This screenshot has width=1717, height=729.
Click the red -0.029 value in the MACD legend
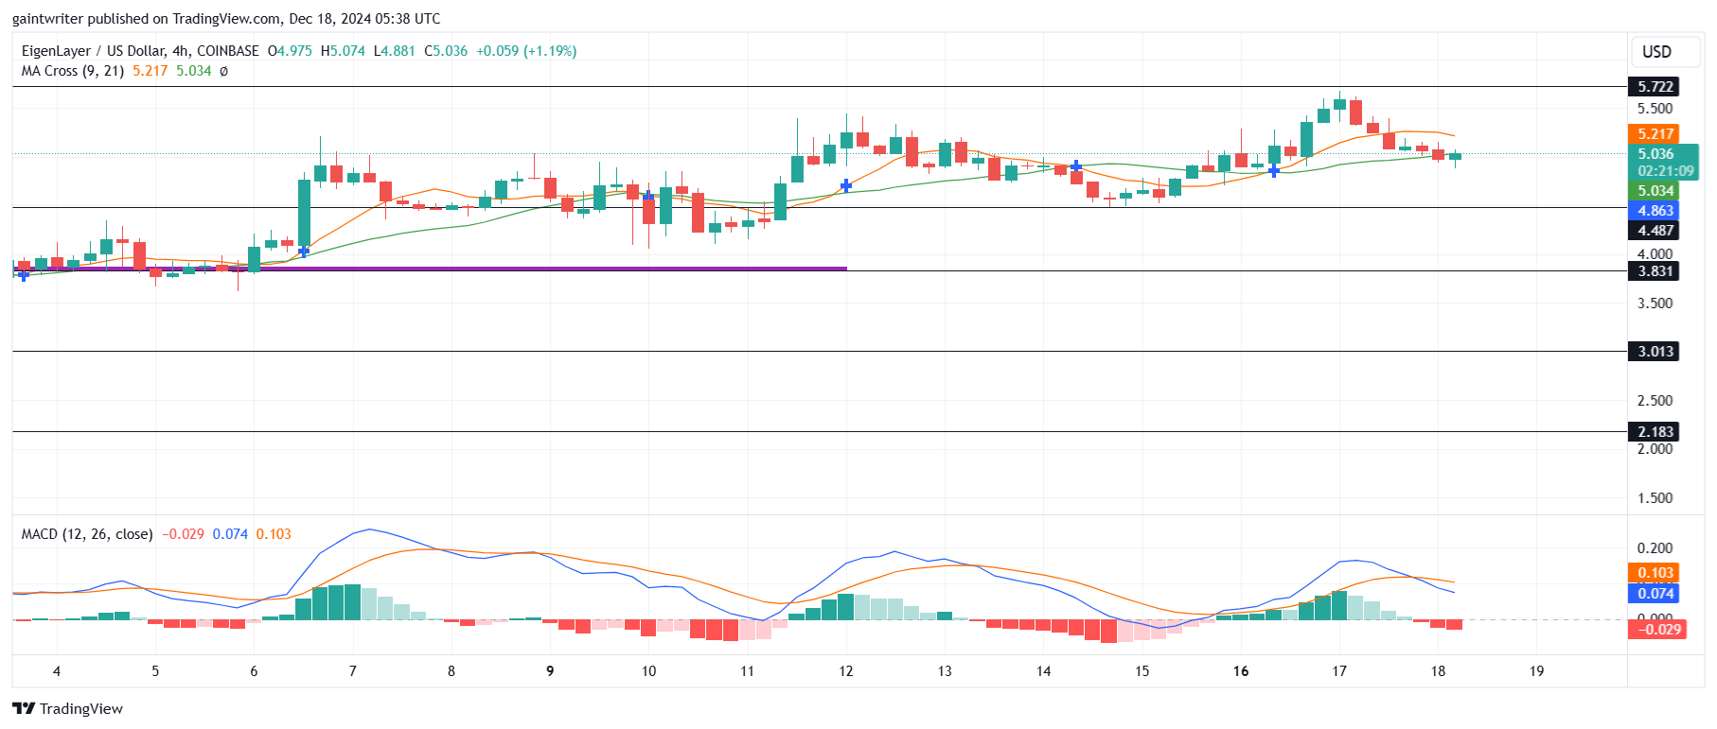click(x=183, y=534)
